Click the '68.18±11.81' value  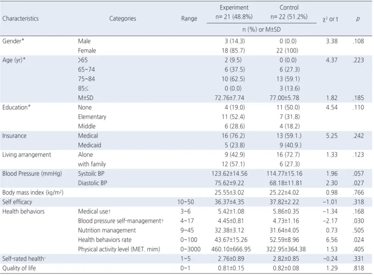click(x=286, y=183)
